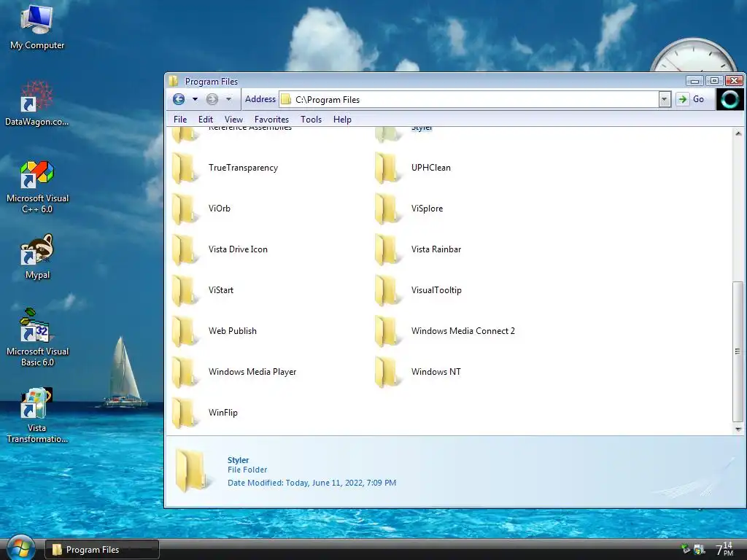Click the rightmost system tray icon

click(x=700, y=550)
